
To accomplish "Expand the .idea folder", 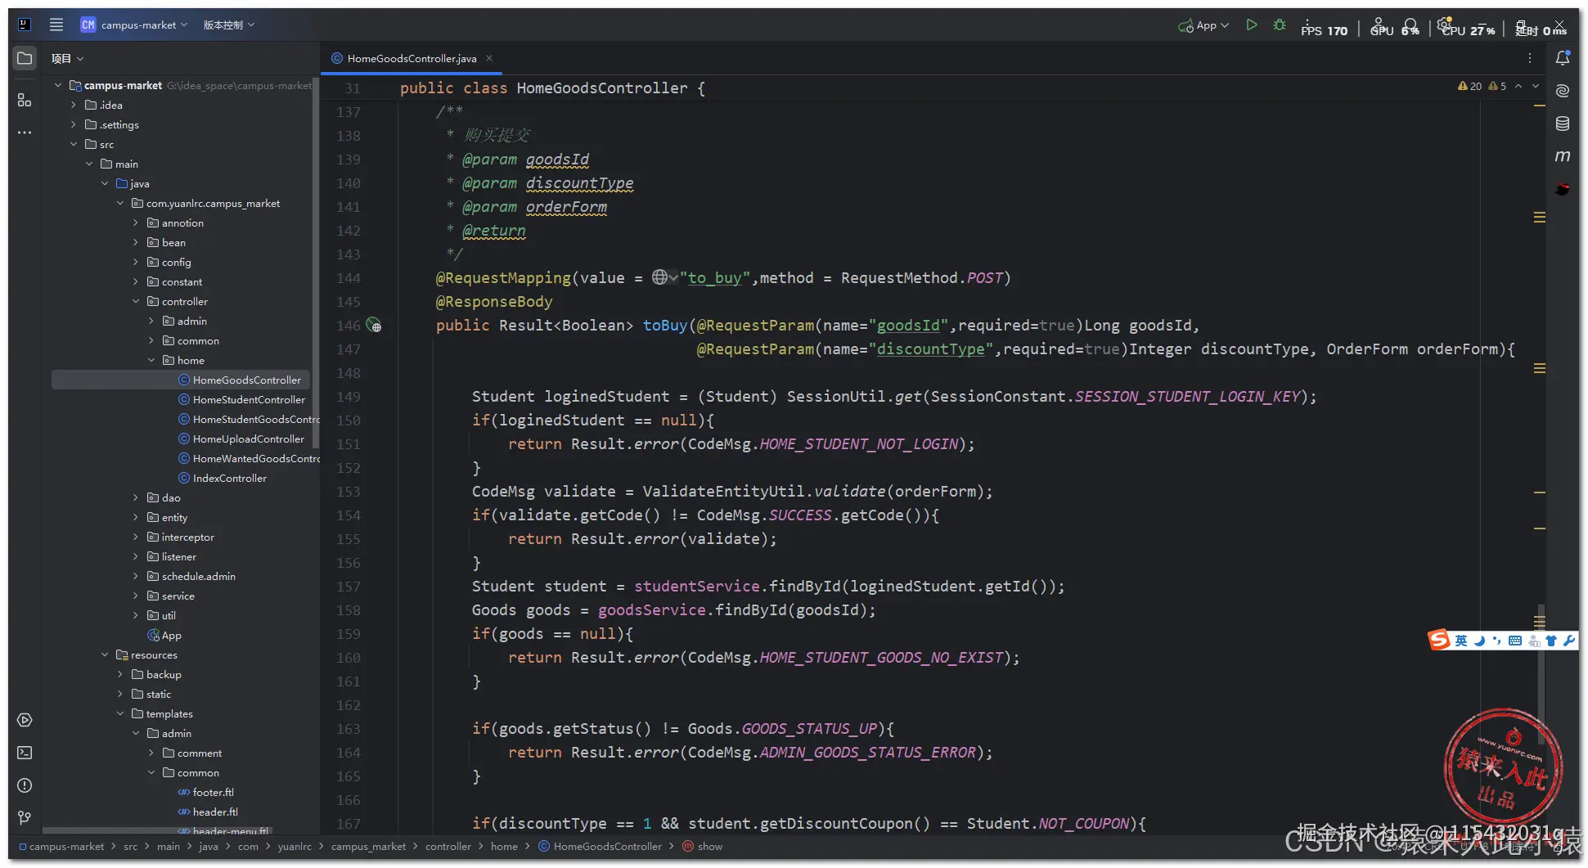I will point(74,105).
